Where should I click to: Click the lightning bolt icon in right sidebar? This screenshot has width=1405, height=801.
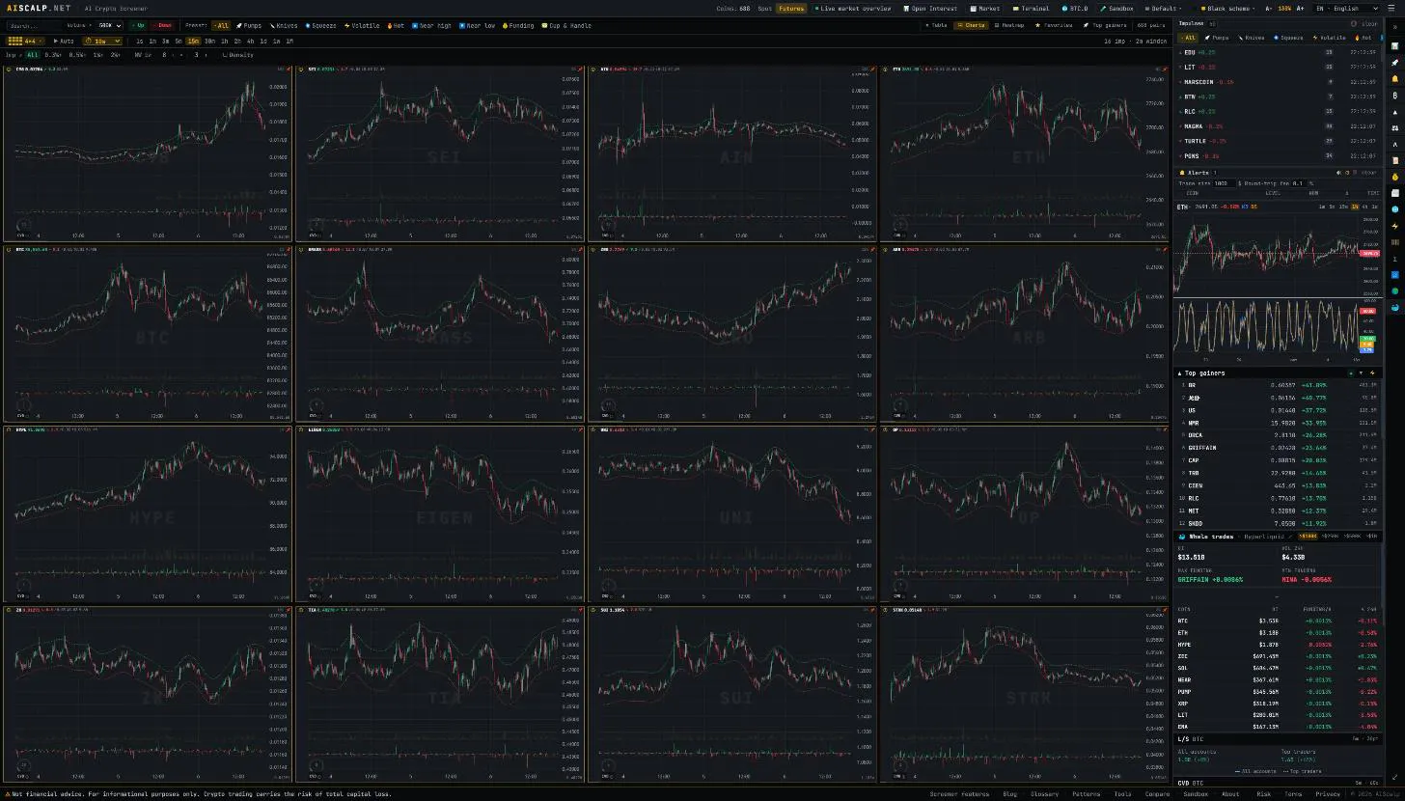click(1394, 226)
